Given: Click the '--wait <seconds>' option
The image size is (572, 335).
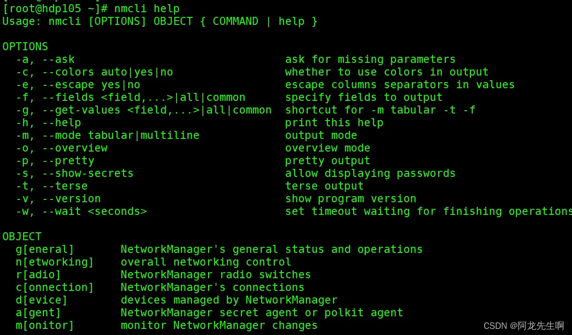Looking at the screenshot, I should tap(94, 211).
